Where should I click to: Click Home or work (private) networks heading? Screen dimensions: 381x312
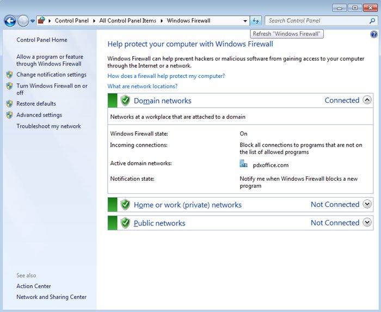point(188,205)
